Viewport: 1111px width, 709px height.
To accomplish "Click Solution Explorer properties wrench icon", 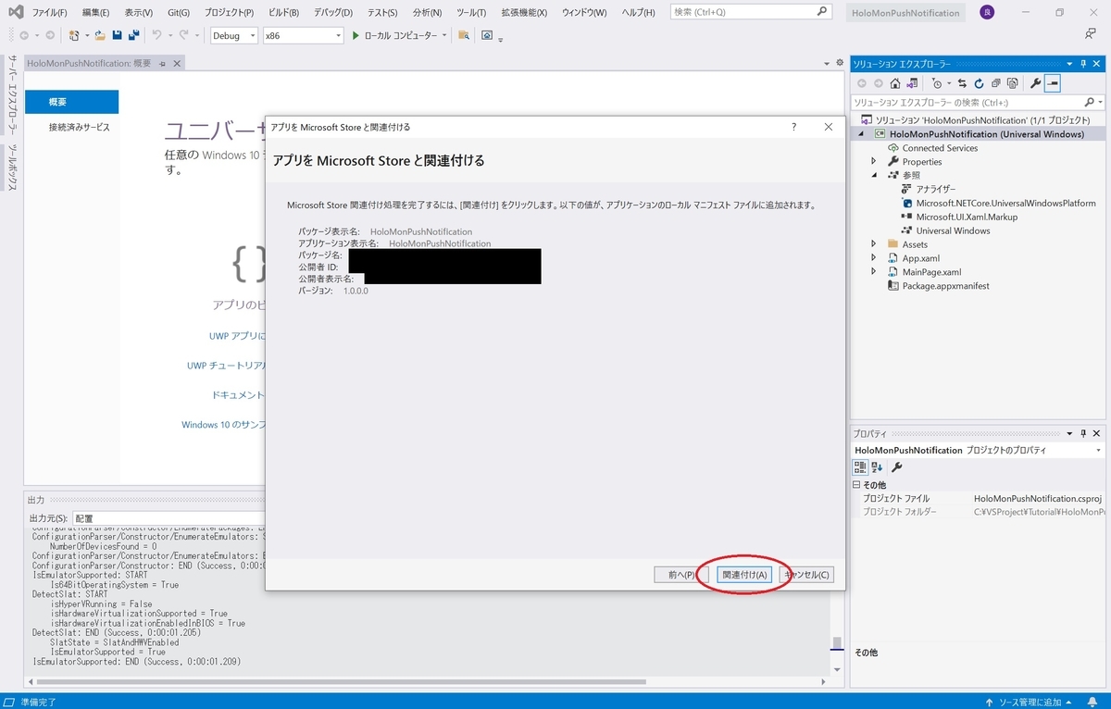I will [1036, 83].
